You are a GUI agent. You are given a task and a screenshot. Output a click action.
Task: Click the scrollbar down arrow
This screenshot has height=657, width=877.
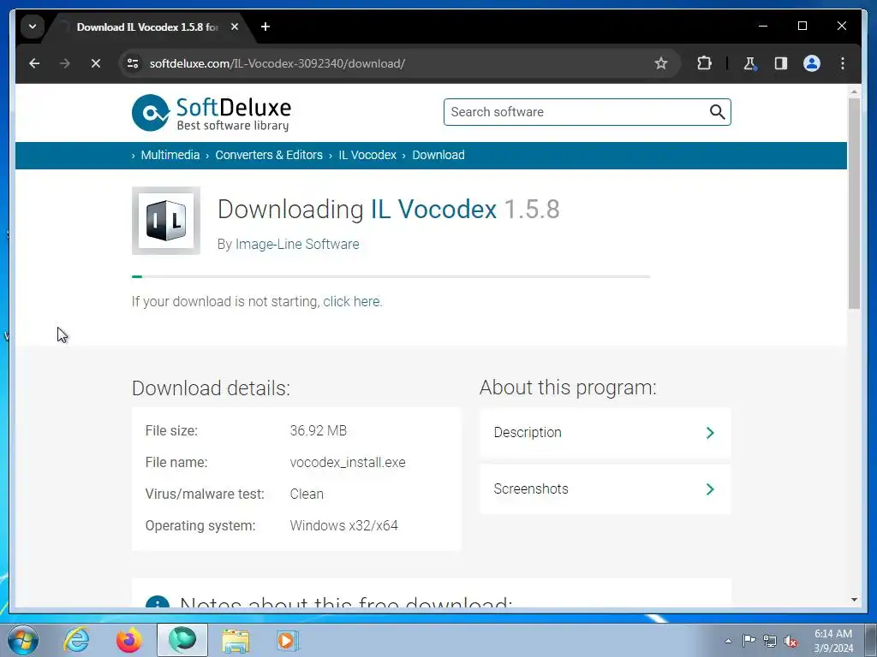[x=854, y=600]
